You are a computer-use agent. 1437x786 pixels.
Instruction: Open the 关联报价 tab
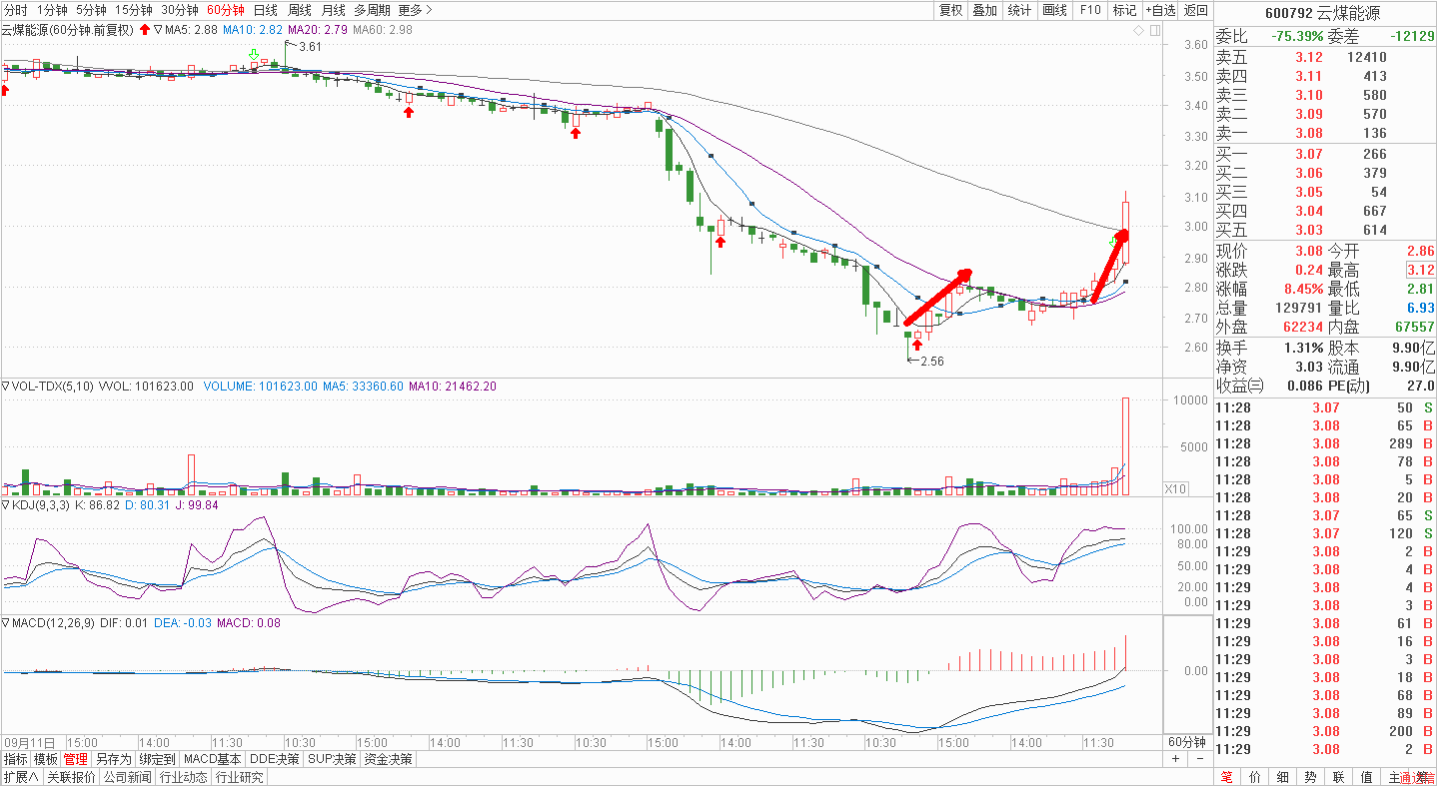[x=70, y=777]
